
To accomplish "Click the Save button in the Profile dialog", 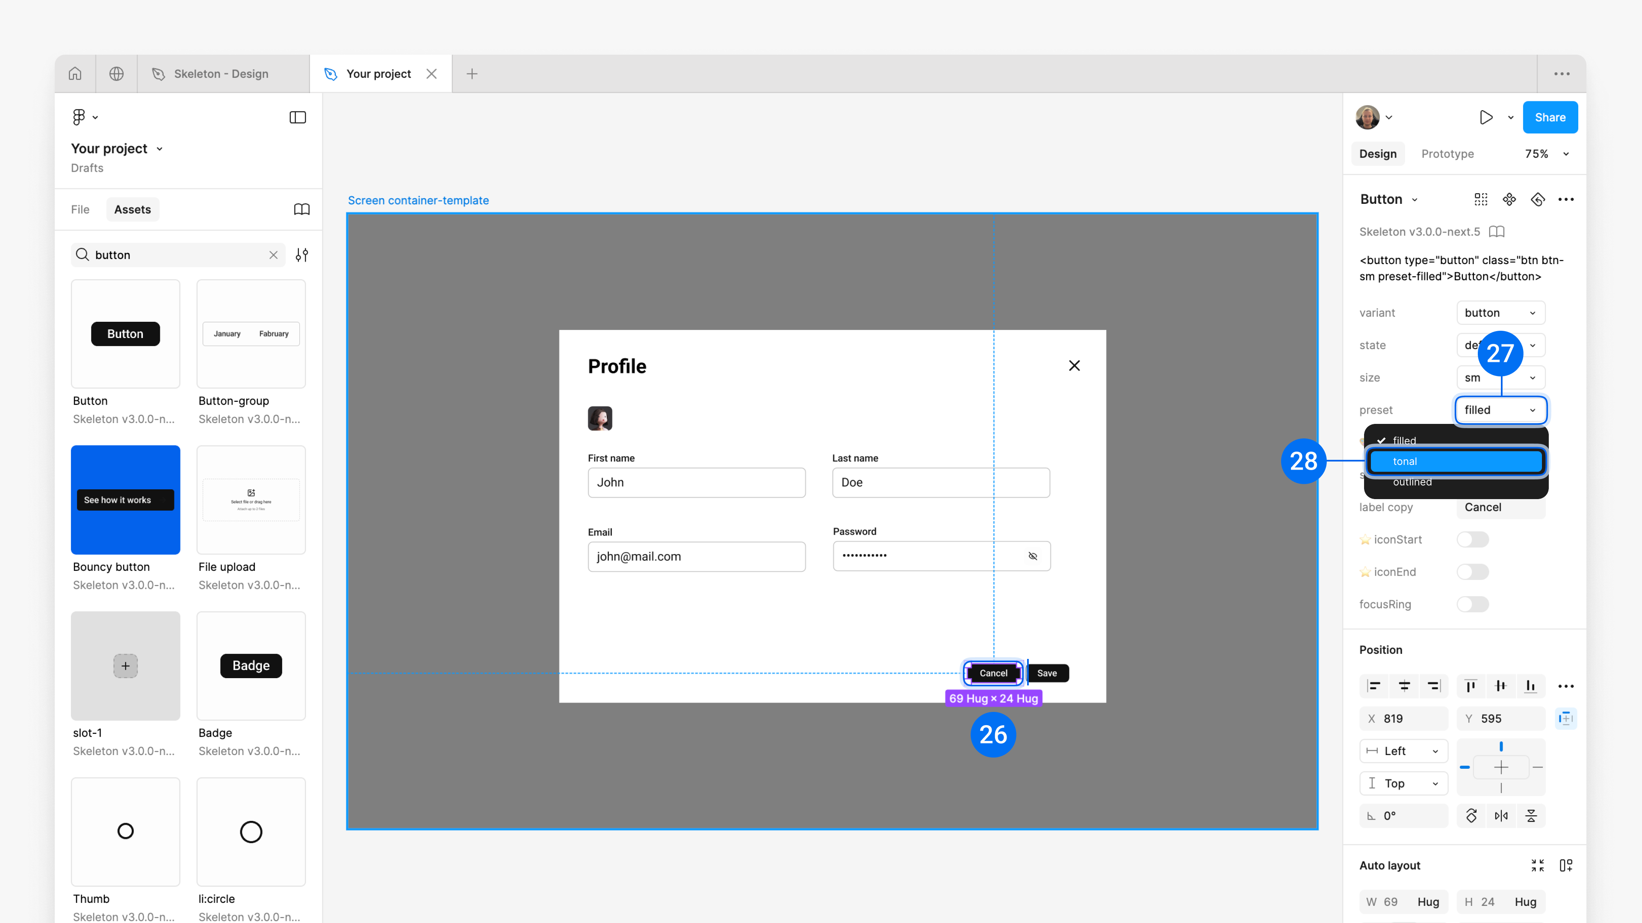I will coord(1047,673).
